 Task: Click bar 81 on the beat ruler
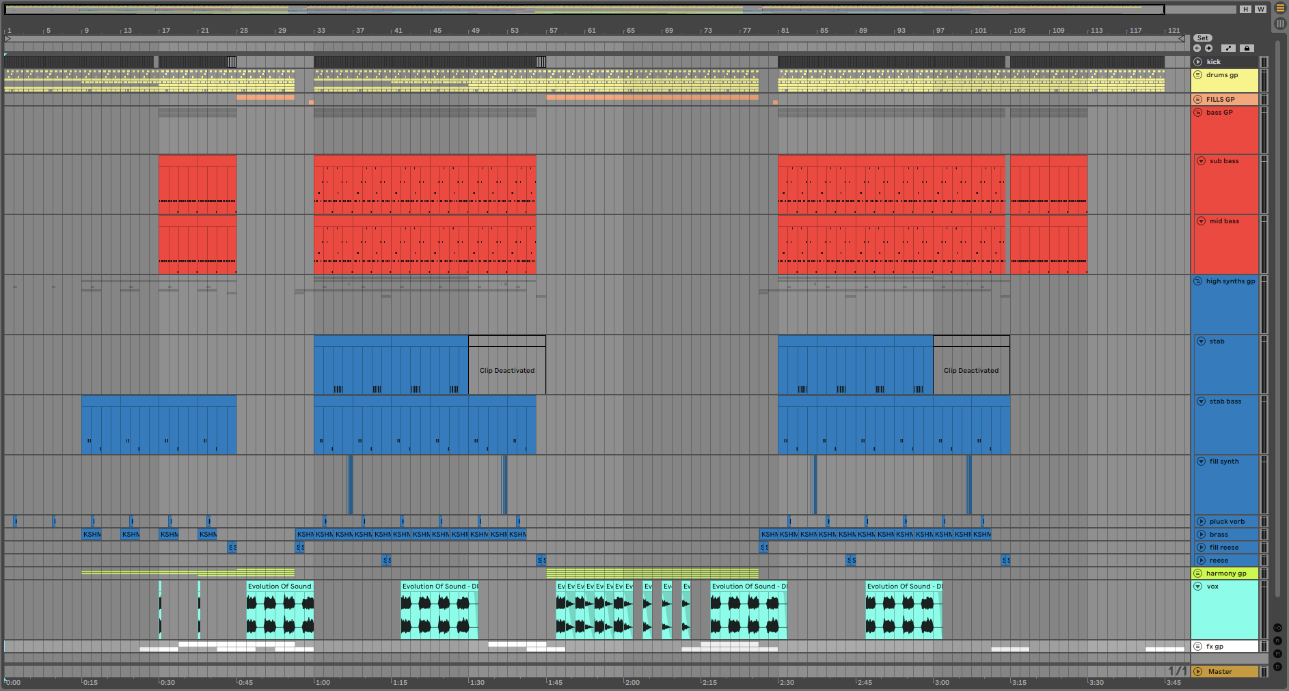[x=785, y=31]
